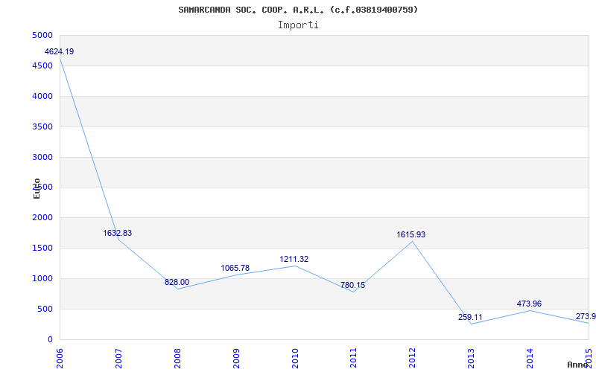Click the 828.00 data point value
This screenshot has width=596, height=372.
pos(177,283)
